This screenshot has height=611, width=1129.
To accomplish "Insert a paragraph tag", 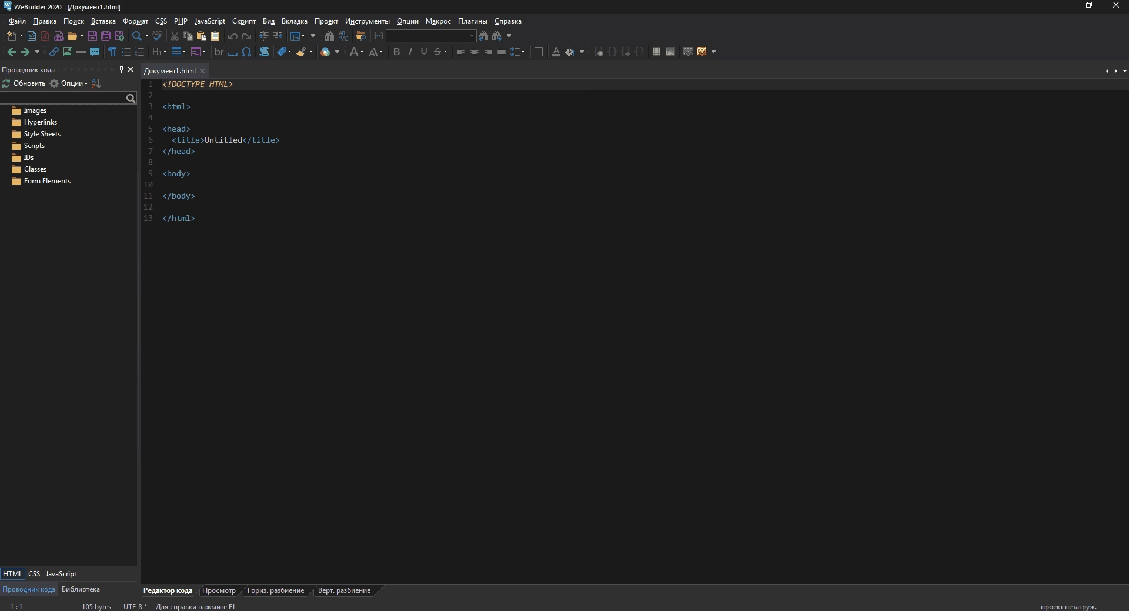I will pyautogui.click(x=112, y=52).
